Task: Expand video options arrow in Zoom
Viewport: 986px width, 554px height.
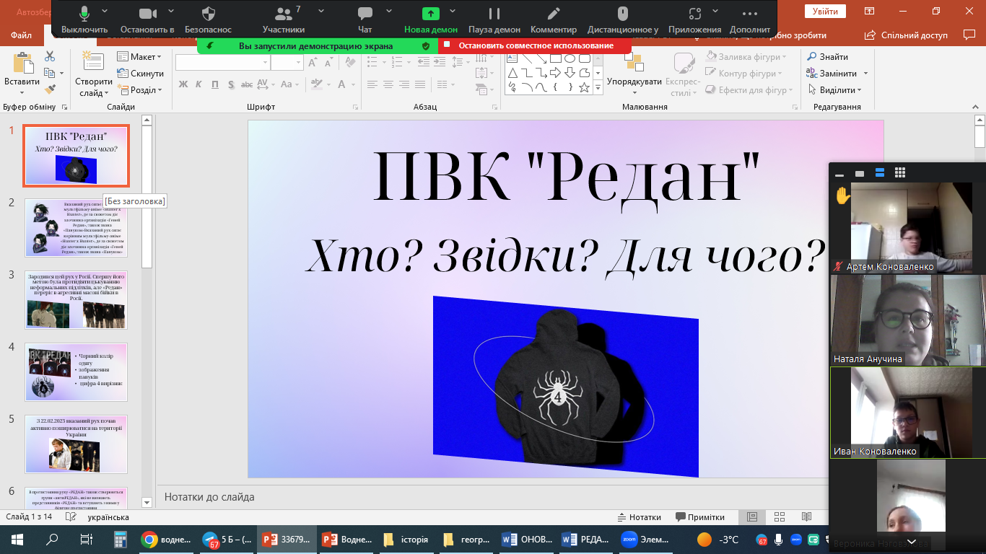Action: tap(171, 12)
